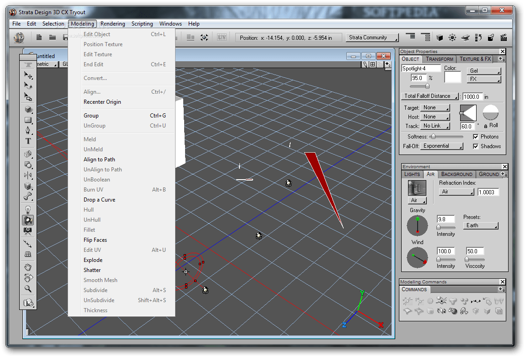The width and height of the screenshot is (525, 357).
Task: Select the Pen tool in tool palette
Action: pos(28,130)
